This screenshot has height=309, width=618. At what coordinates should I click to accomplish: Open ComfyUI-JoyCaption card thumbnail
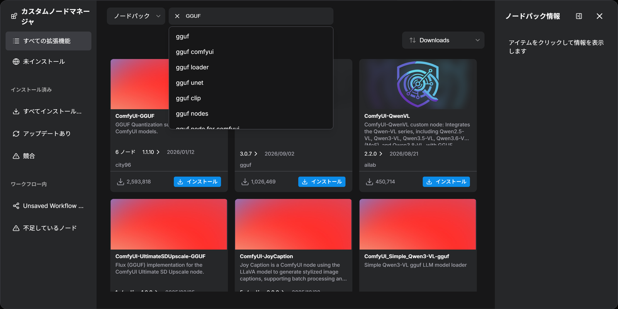[x=293, y=224]
